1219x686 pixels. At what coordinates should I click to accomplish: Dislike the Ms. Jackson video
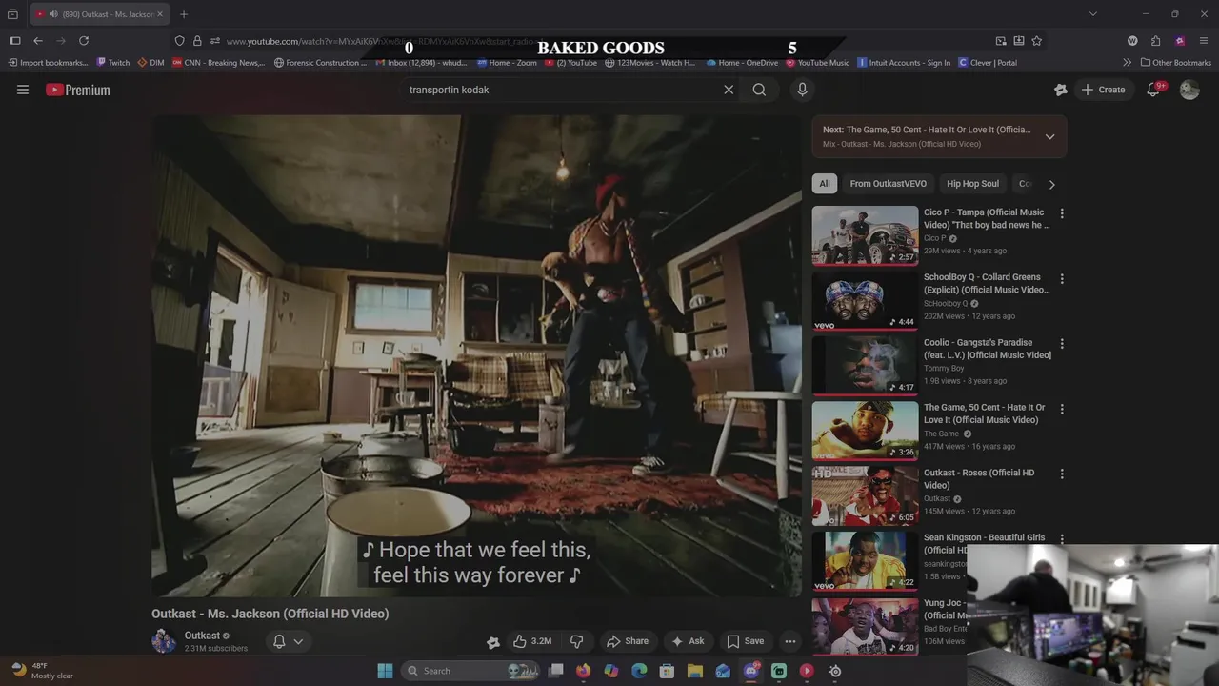click(x=576, y=641)
